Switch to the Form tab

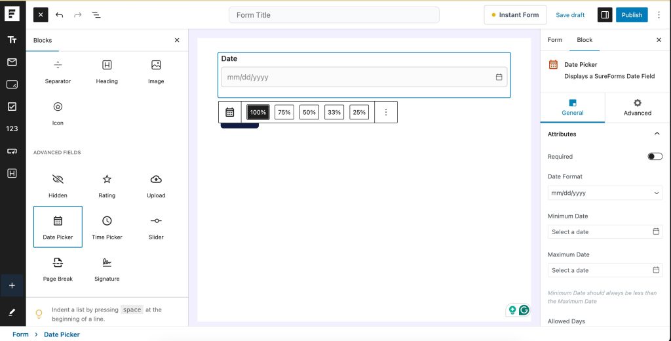coord(555,40)
